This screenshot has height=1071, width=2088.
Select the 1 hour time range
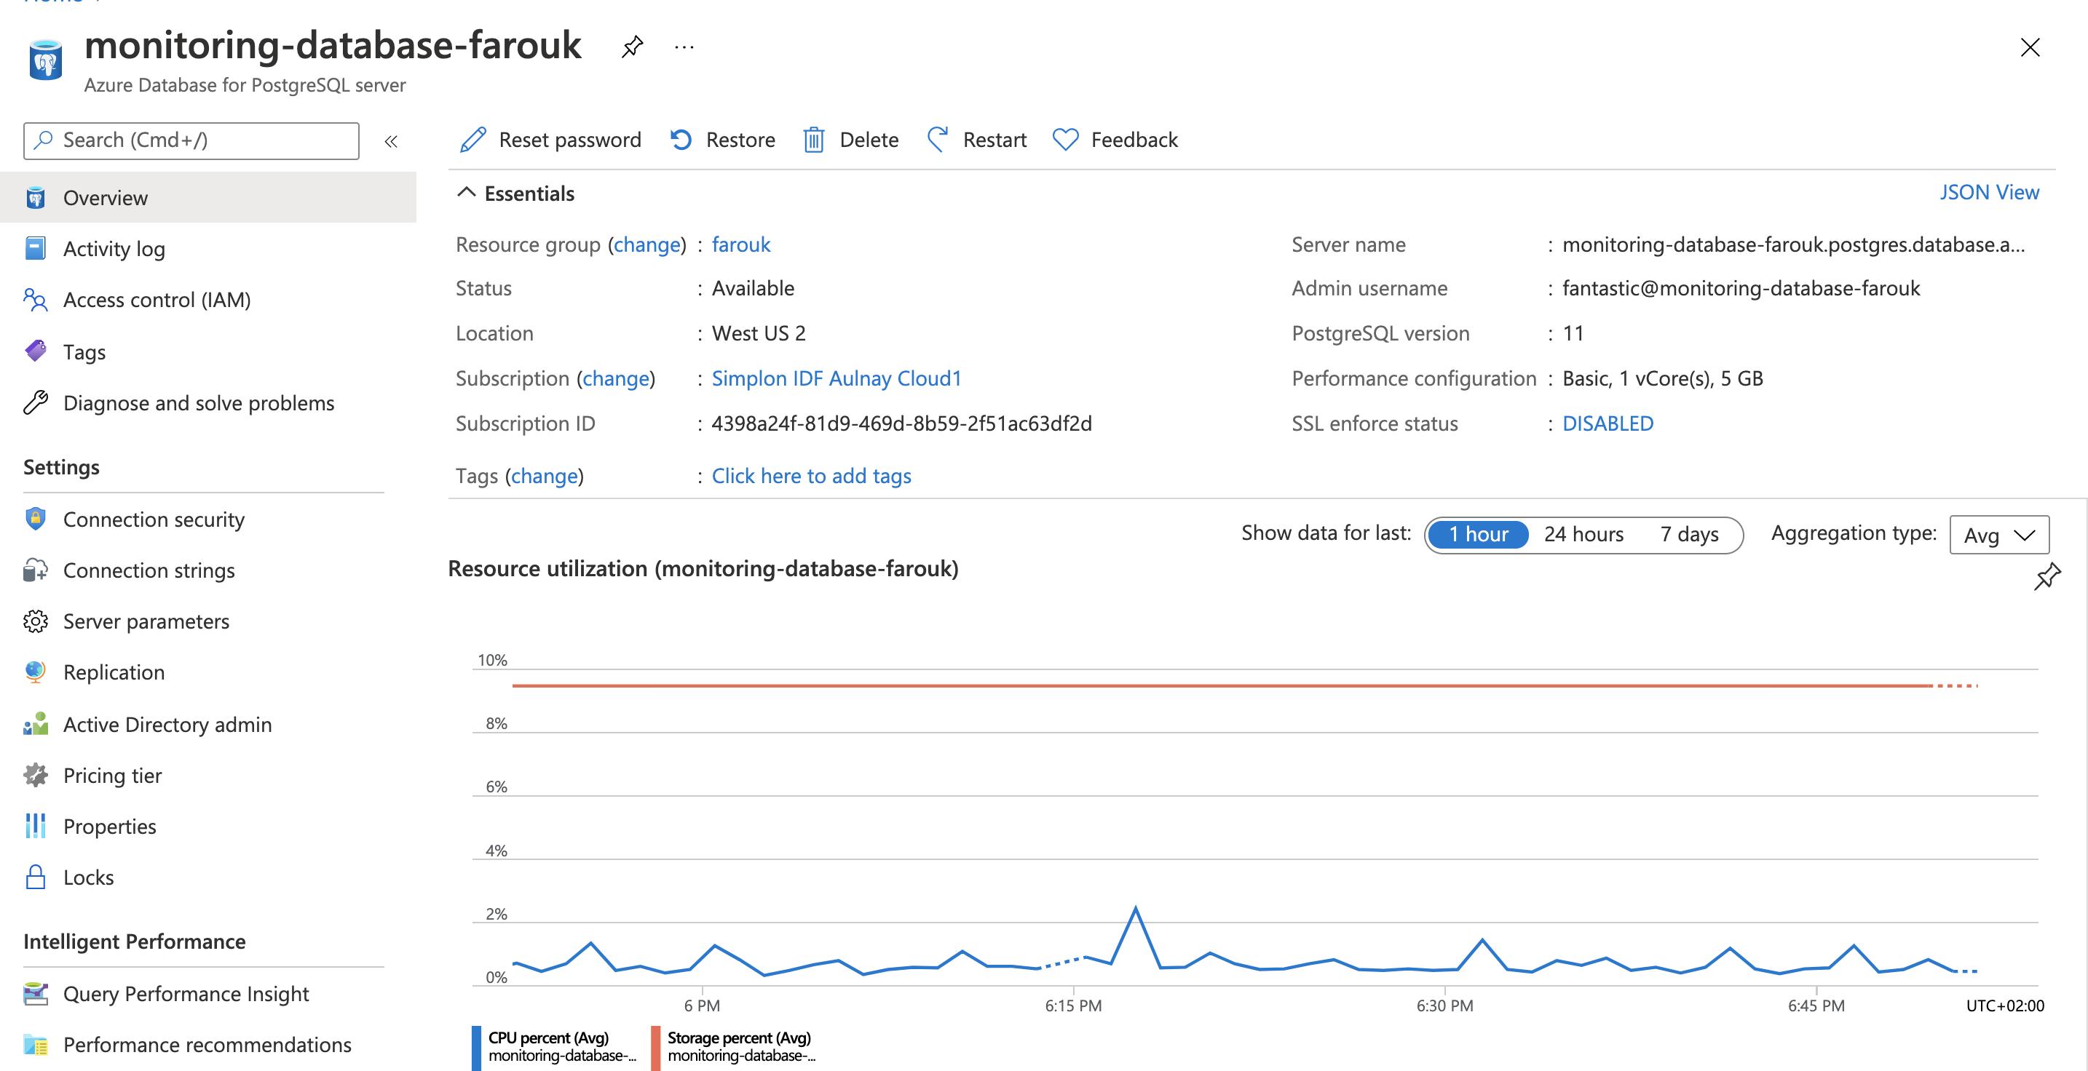[x=1479, y=535]
